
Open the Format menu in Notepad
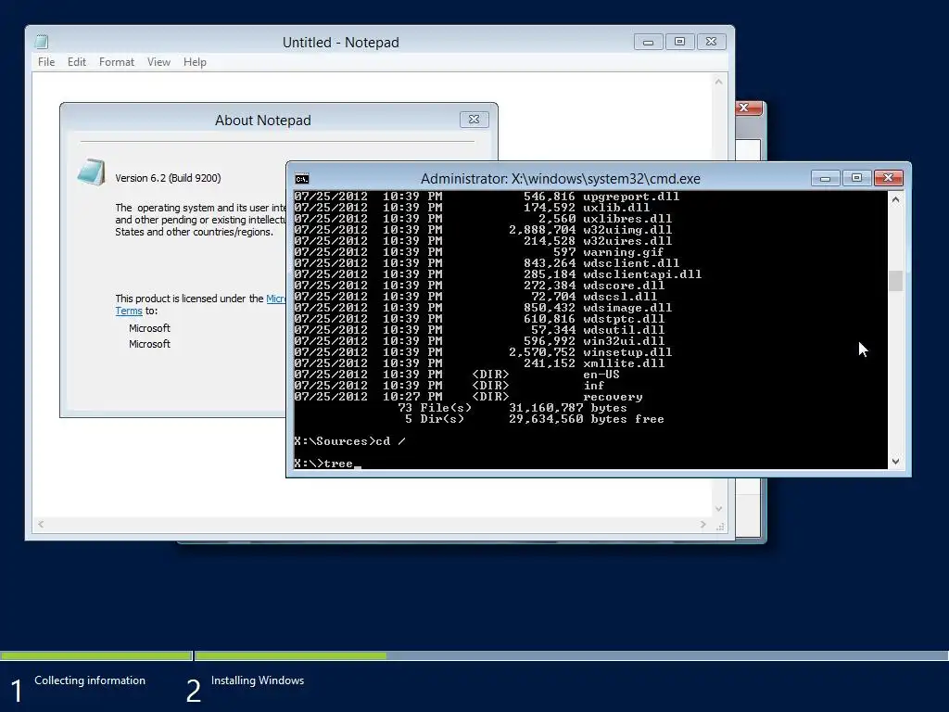point(116,62)
